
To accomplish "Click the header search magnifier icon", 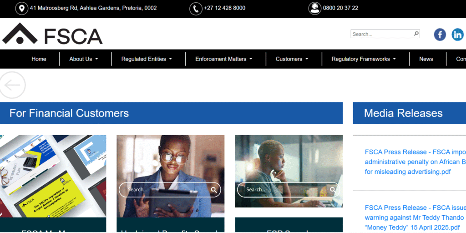I will 416,34.
